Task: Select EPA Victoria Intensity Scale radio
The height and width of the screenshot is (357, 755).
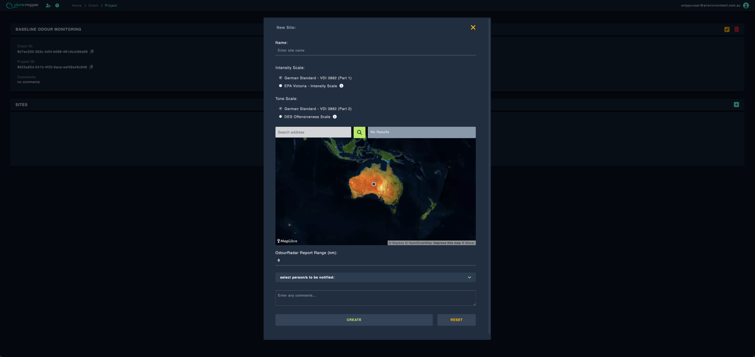Action: point(281,86)
